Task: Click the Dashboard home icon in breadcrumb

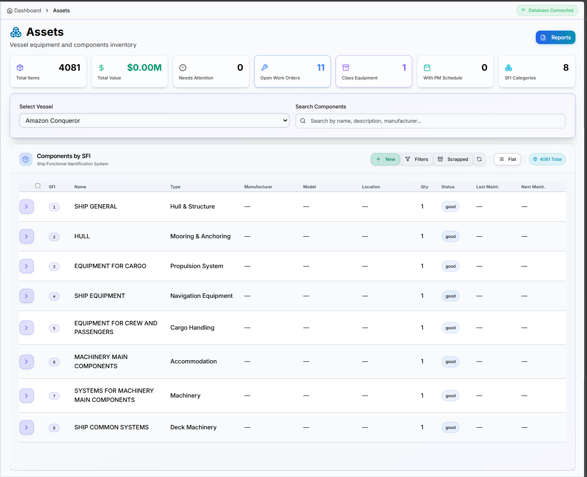Action: tap(10, 11)
